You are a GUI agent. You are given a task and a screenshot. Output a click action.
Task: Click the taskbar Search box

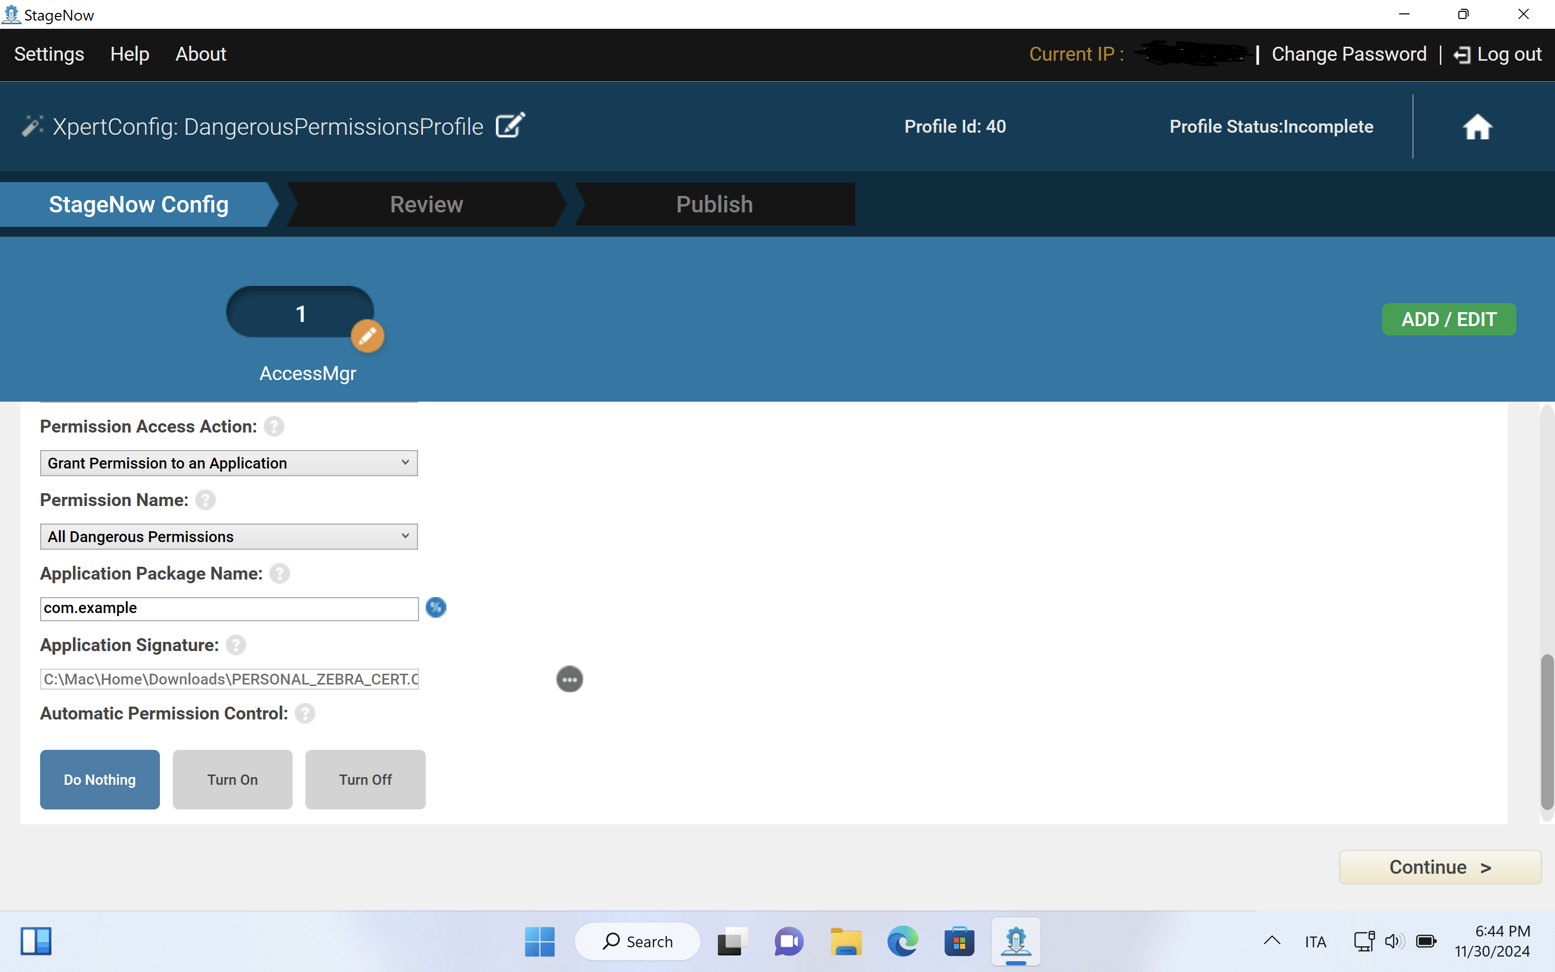click(638, 941)
